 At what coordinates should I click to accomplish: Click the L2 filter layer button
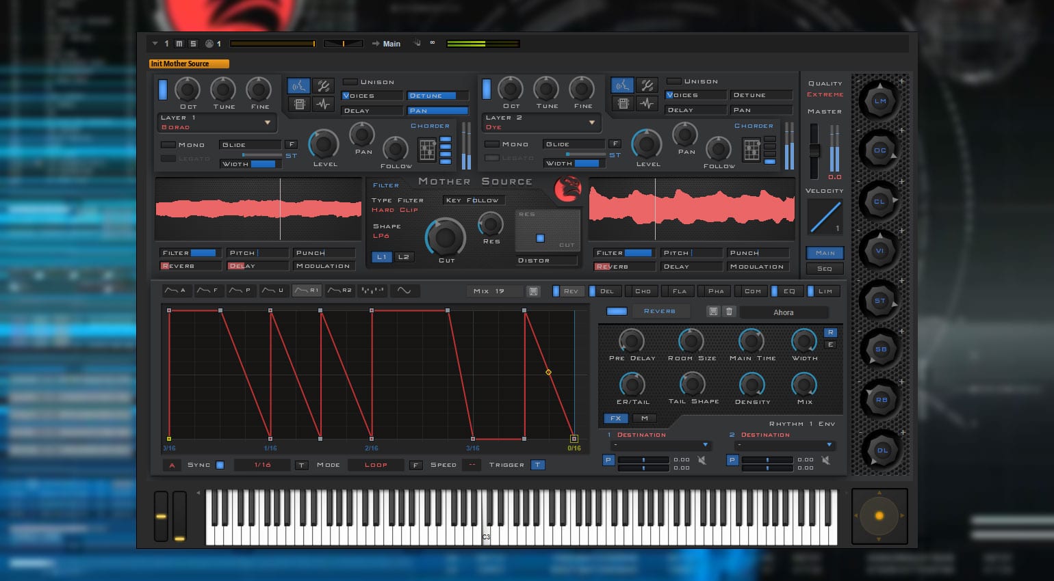point(403,257)
